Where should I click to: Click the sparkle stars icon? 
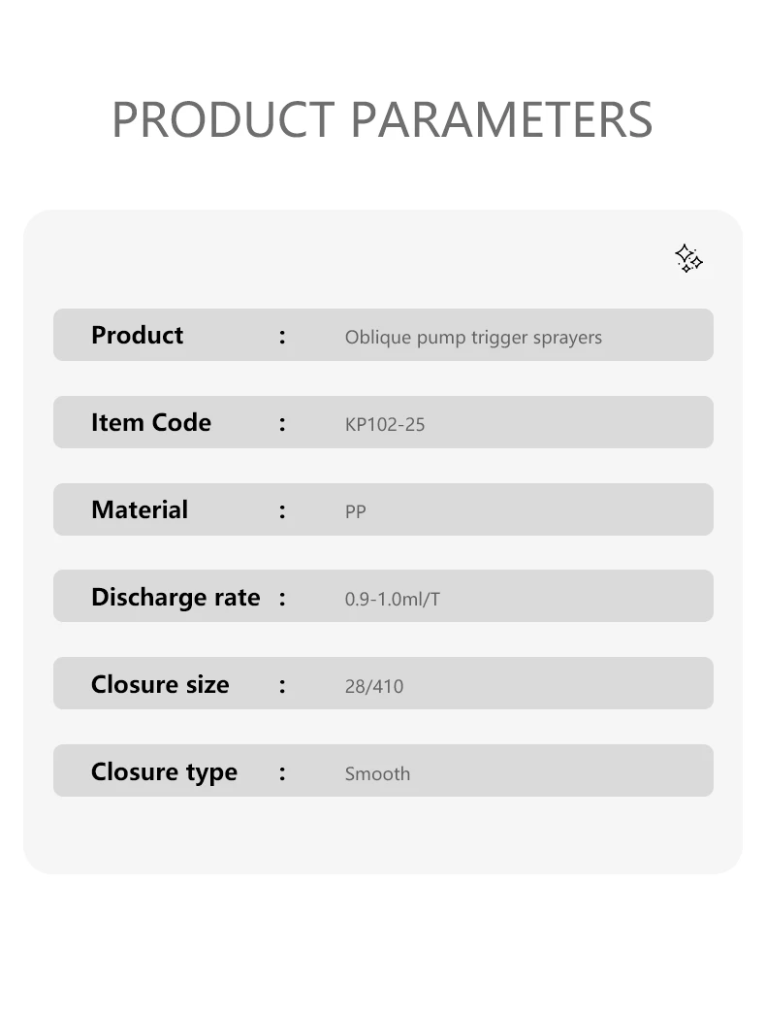pyautogui.click(x=688, y=258)
